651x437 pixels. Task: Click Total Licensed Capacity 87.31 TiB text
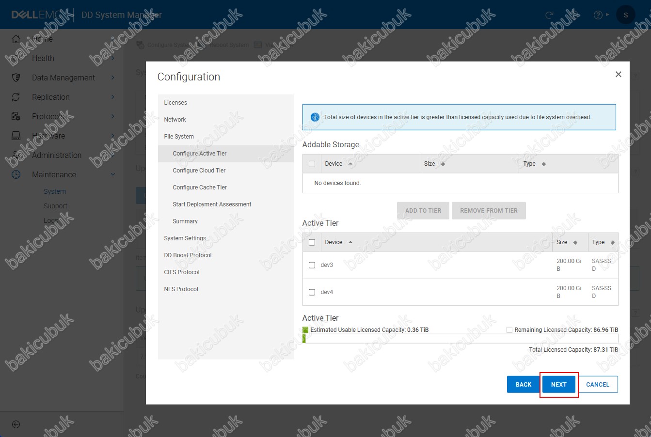tap(573, 350)
